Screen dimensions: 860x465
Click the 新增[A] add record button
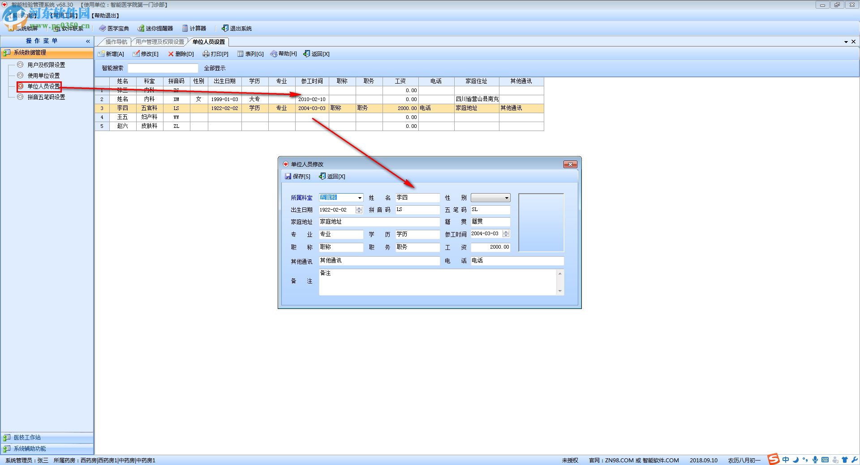(x=111, y=54)
